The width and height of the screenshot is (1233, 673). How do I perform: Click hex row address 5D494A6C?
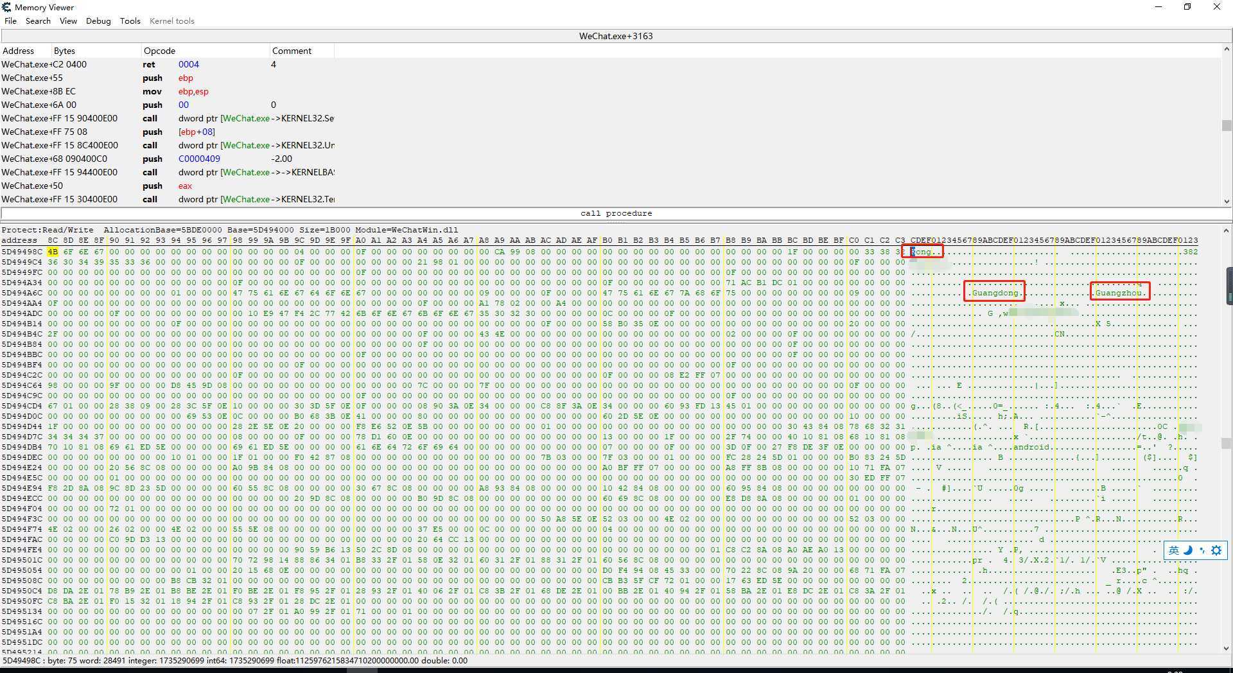[x=22, y=293]
